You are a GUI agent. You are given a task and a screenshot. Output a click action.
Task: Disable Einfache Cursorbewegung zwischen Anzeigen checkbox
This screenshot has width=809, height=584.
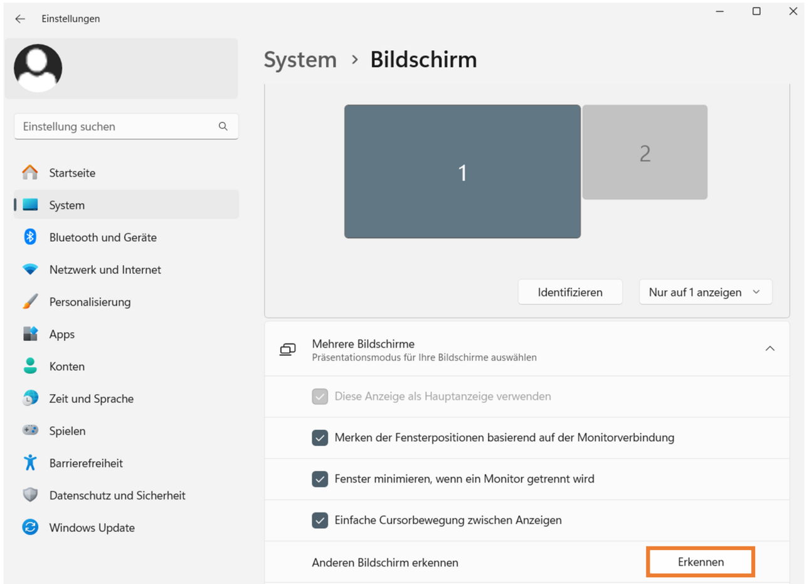click(320, 520)
